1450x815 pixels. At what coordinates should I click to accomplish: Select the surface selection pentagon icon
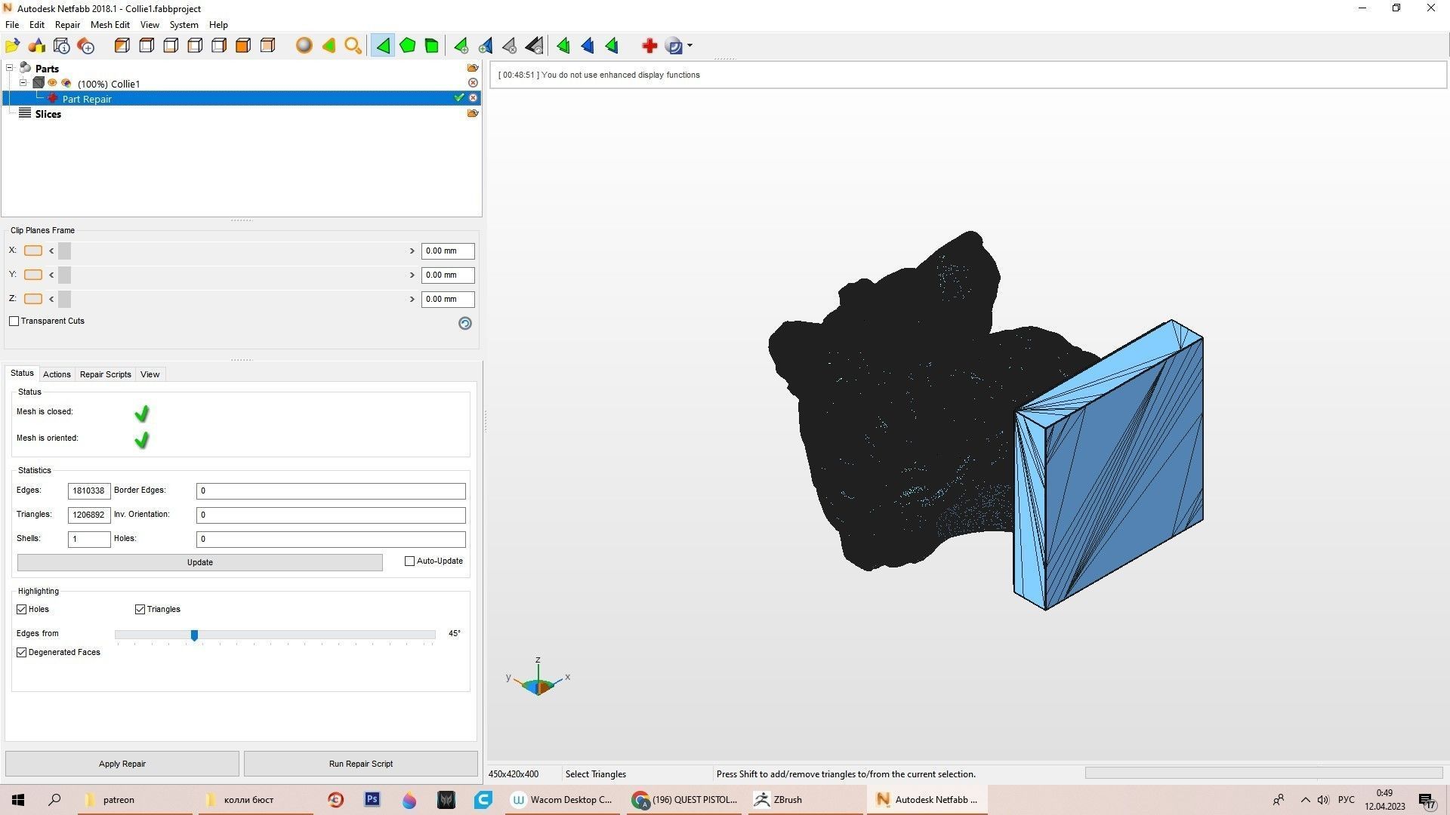click(407, 46)
